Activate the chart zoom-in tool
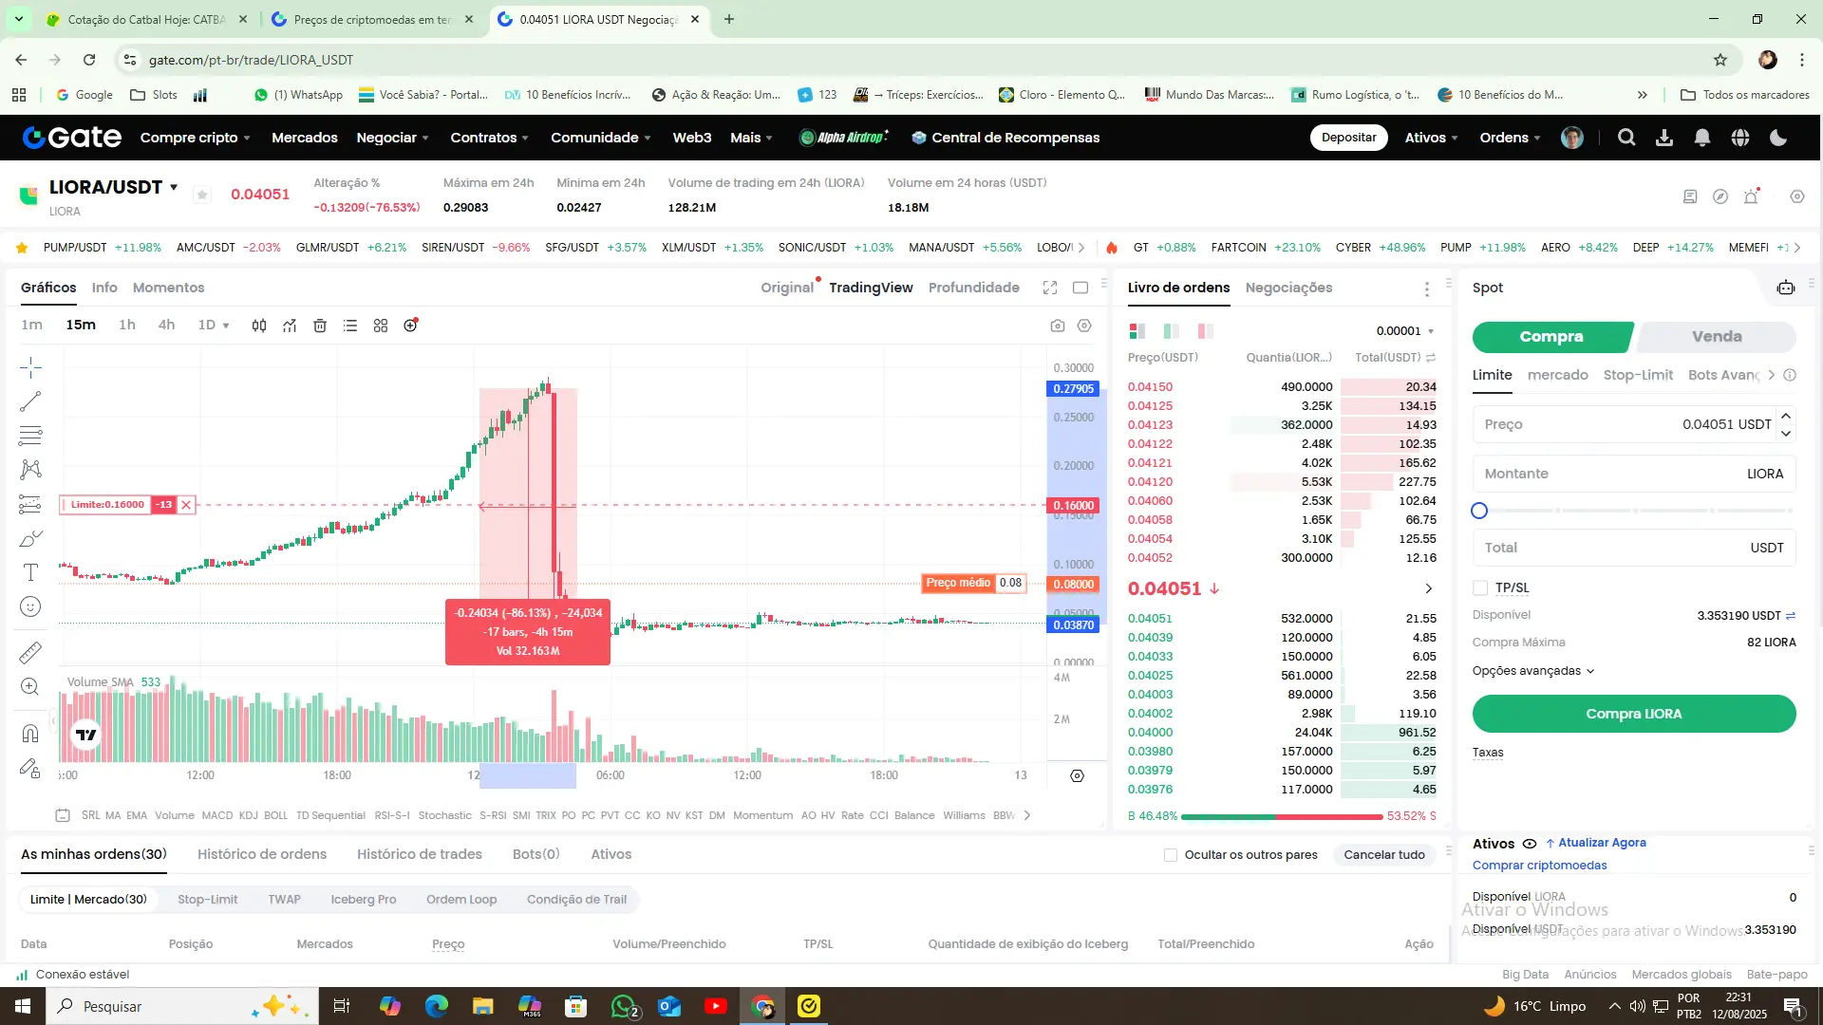The height and width of the screenshot is (1025, 1823). (30, 687)
